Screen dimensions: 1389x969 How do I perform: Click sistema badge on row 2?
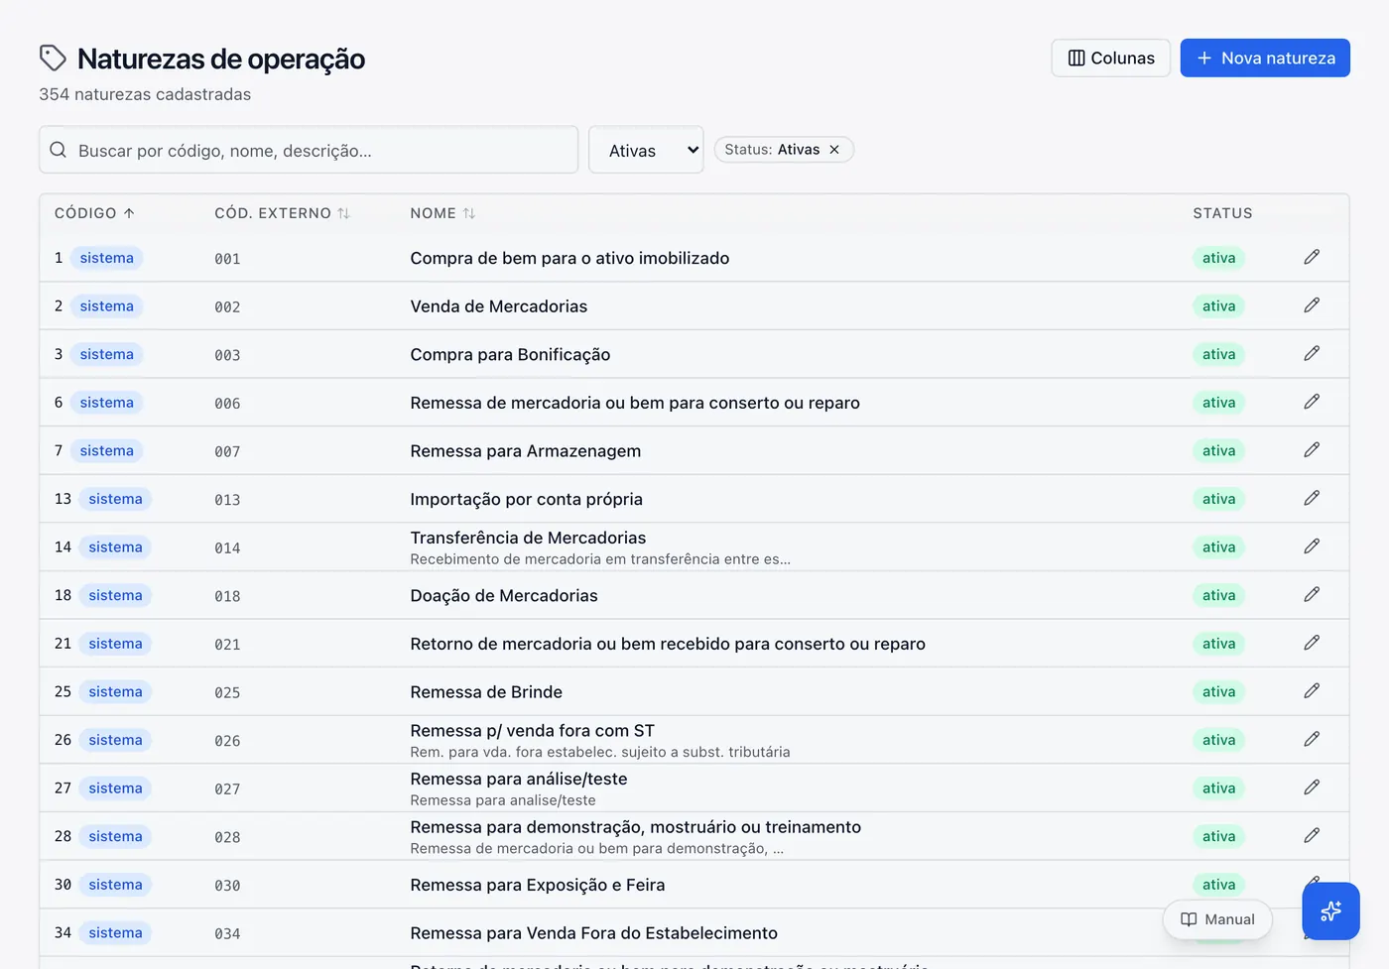[x=107, y=305]
